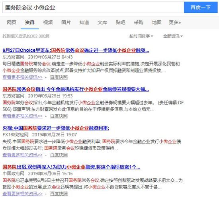The width and height of the screenshot is (219, 200).
Task: Click snippet starting 券规模大幅超过去年
Action: pos(60,148)
